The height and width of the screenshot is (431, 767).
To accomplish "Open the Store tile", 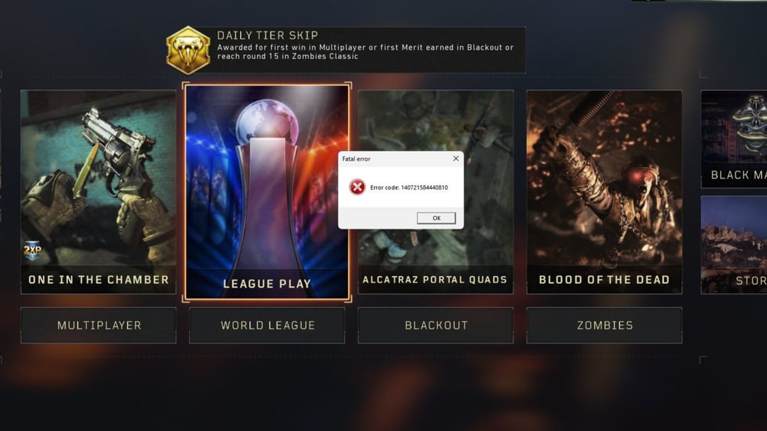I will point(734,244).
